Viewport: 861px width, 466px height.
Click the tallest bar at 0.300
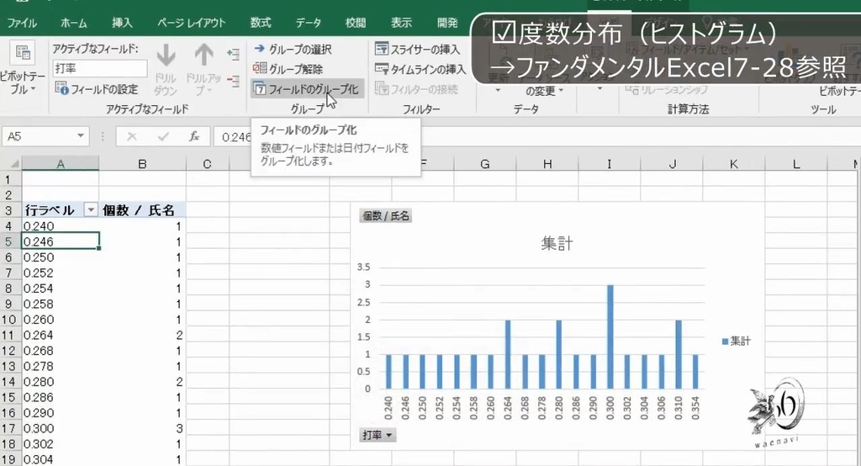point(610,336)
